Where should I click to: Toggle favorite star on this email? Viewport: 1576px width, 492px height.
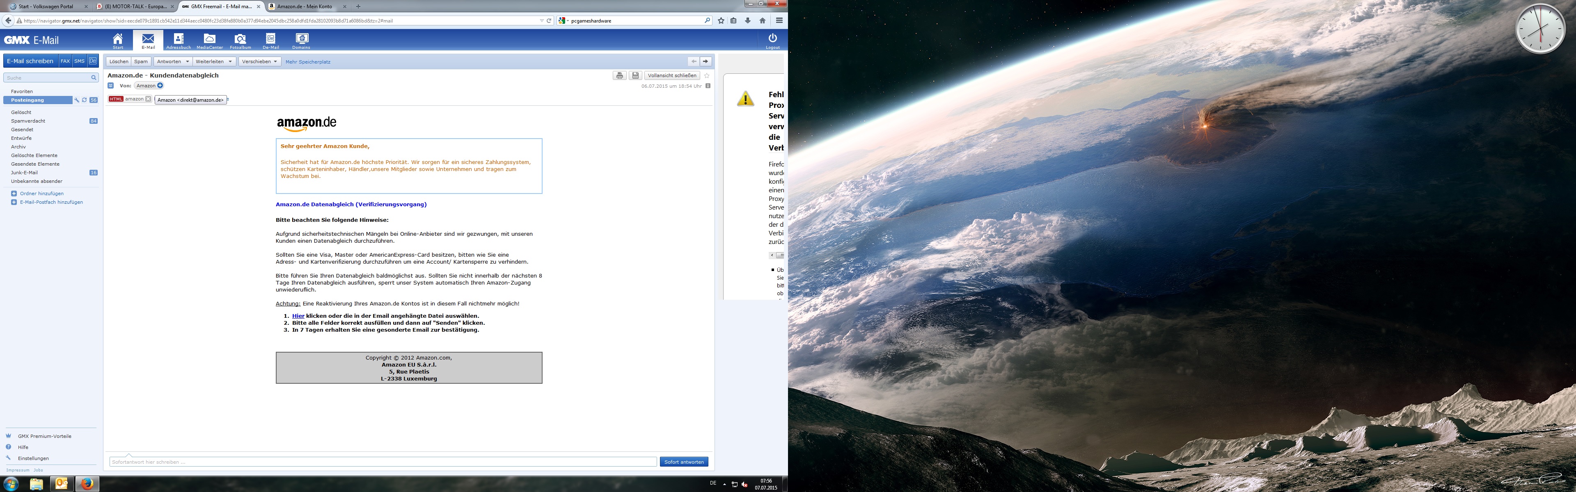coord(707,76)
